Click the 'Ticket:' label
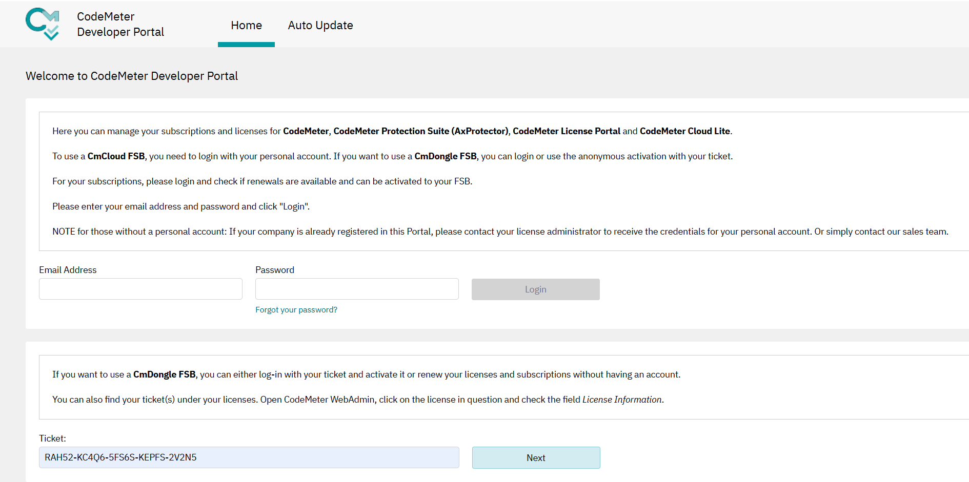 52,438
